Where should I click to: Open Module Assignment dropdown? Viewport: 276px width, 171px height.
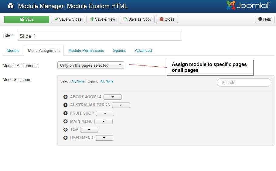click(x=90, y=65)
